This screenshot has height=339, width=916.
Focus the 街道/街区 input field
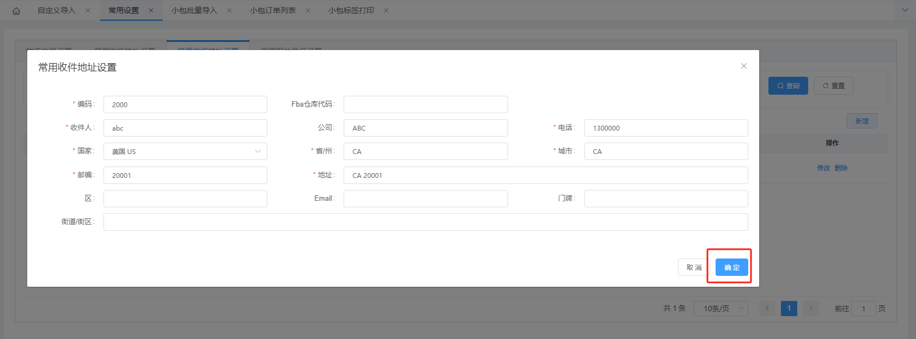point(425,222)
